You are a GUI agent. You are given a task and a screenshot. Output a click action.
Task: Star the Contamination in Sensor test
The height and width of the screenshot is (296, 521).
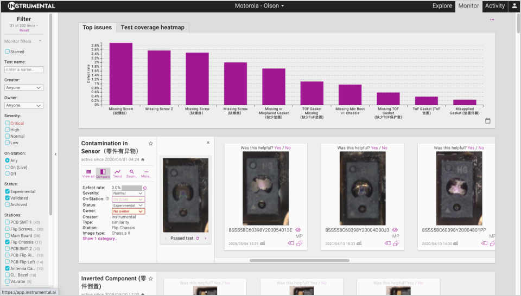(151, 144)
